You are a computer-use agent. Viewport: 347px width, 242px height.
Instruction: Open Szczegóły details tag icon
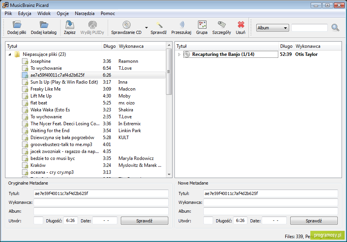click(x=222, y=25)
